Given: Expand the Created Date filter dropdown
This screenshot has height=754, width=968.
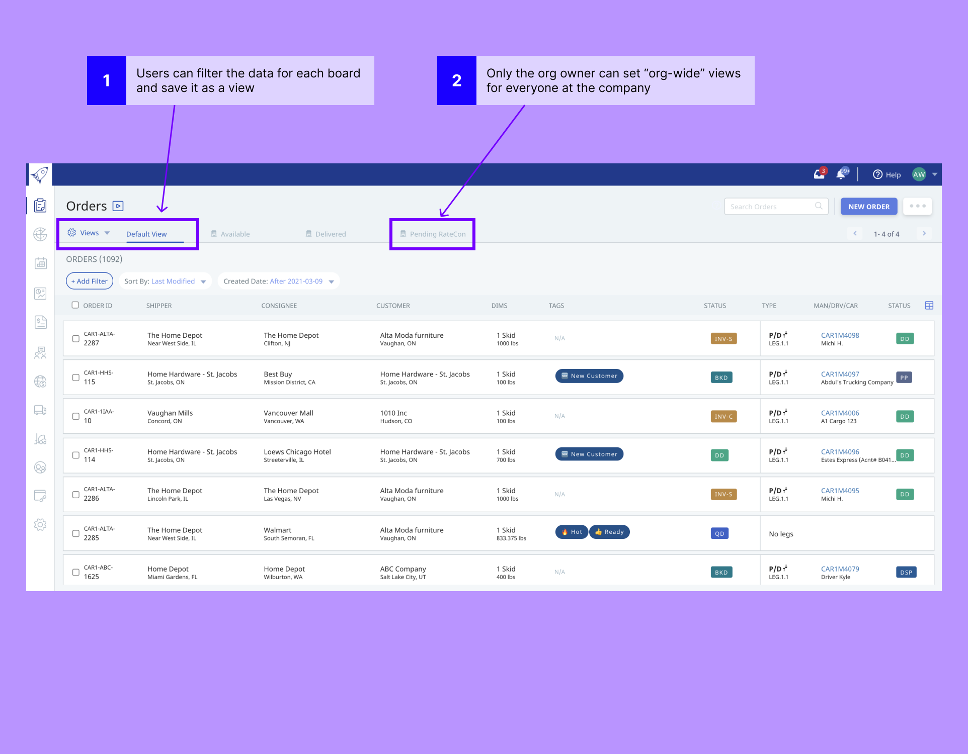Looking at the screenshot, I should (279, 281).
